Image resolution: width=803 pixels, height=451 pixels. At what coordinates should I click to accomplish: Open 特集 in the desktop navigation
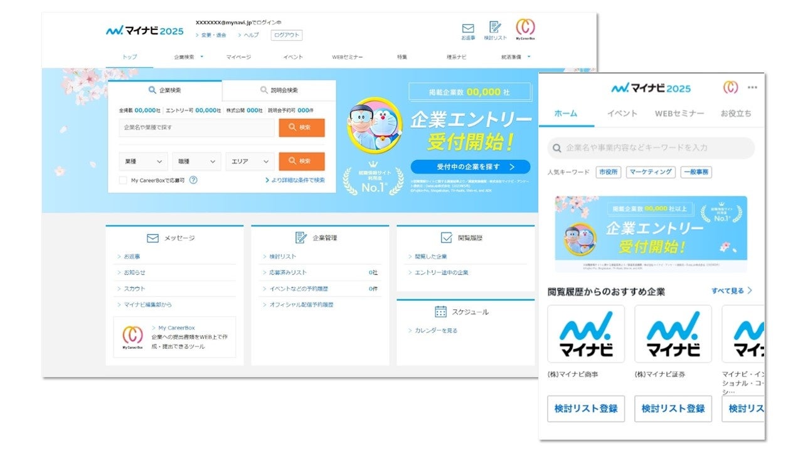(x=402, y=57)
